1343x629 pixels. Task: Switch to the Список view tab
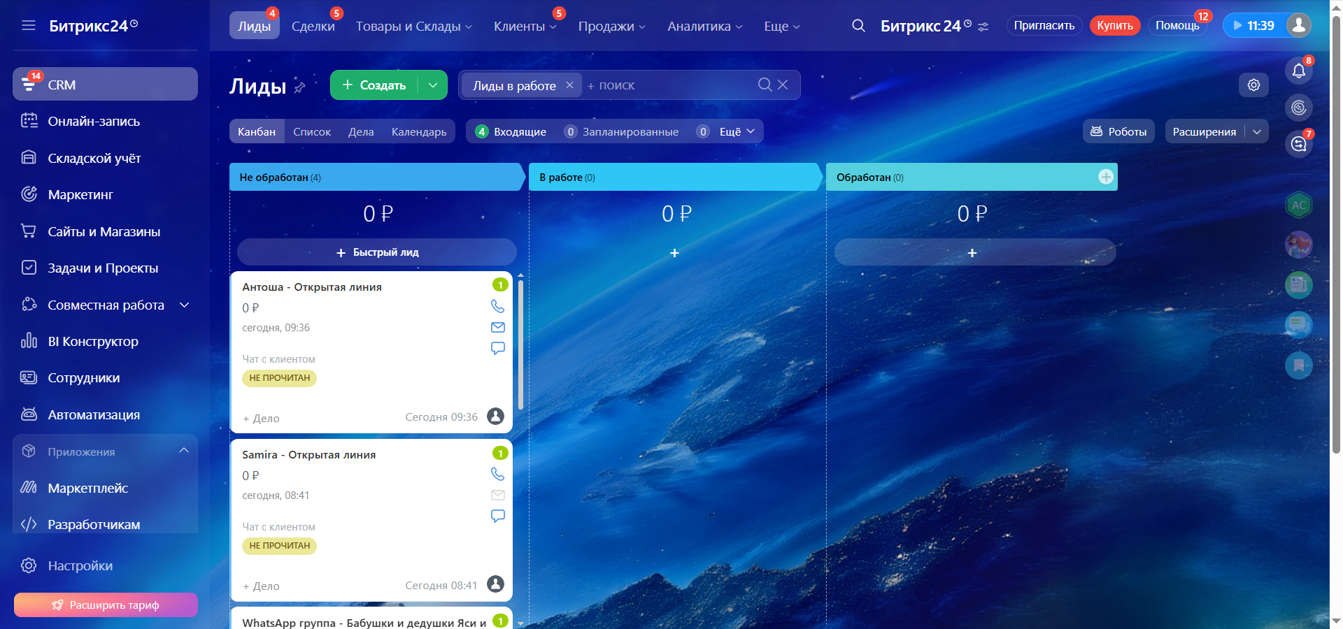tap(312, 131)
